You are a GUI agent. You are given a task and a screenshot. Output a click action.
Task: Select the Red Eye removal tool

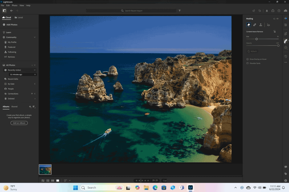click(268, 25)
